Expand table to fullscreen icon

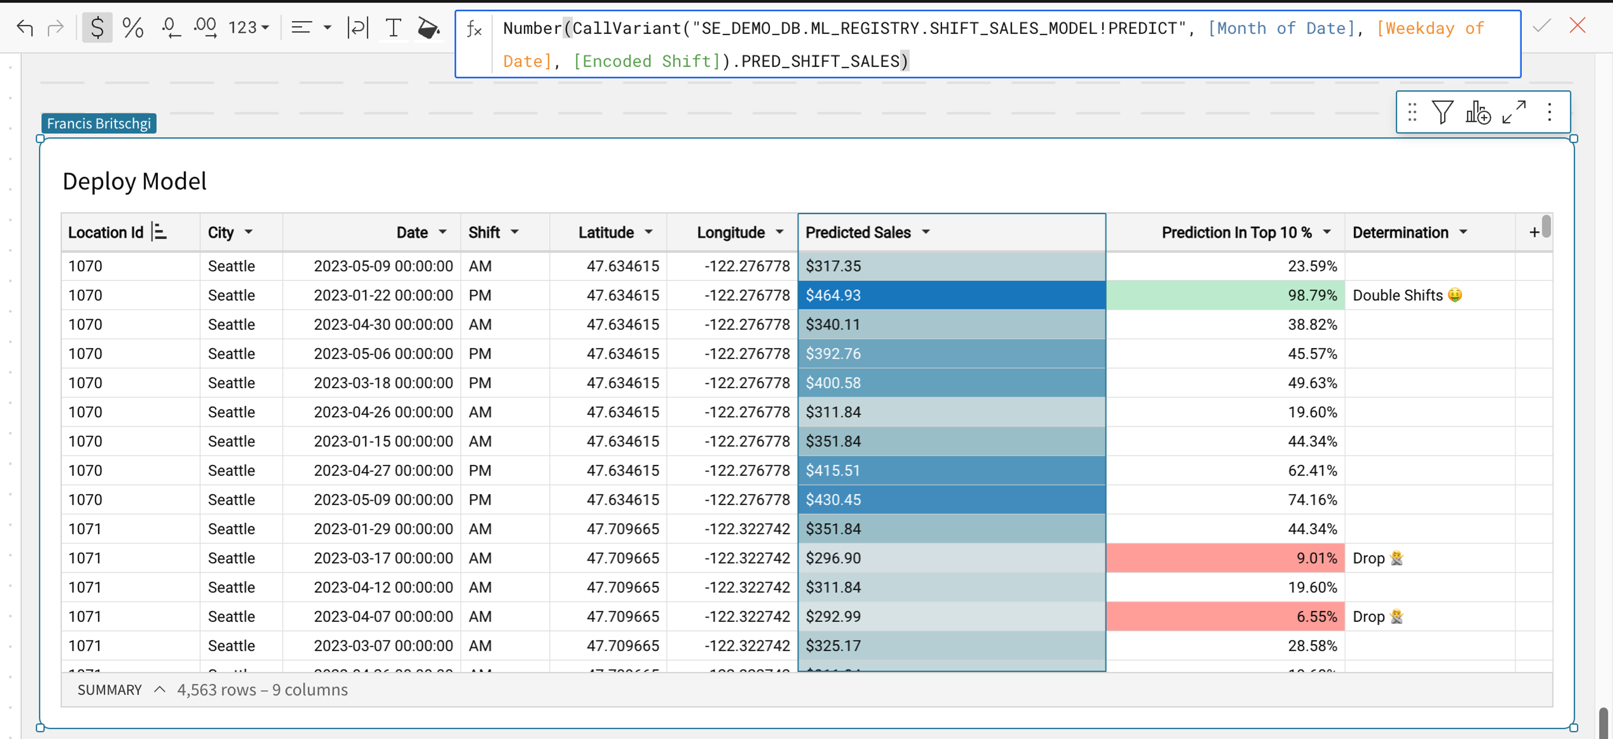click(x=1514, y=112)
